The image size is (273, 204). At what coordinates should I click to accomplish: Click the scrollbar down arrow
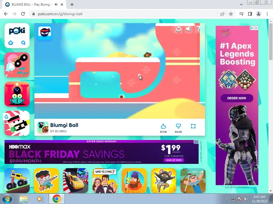[x=271, y=191]
